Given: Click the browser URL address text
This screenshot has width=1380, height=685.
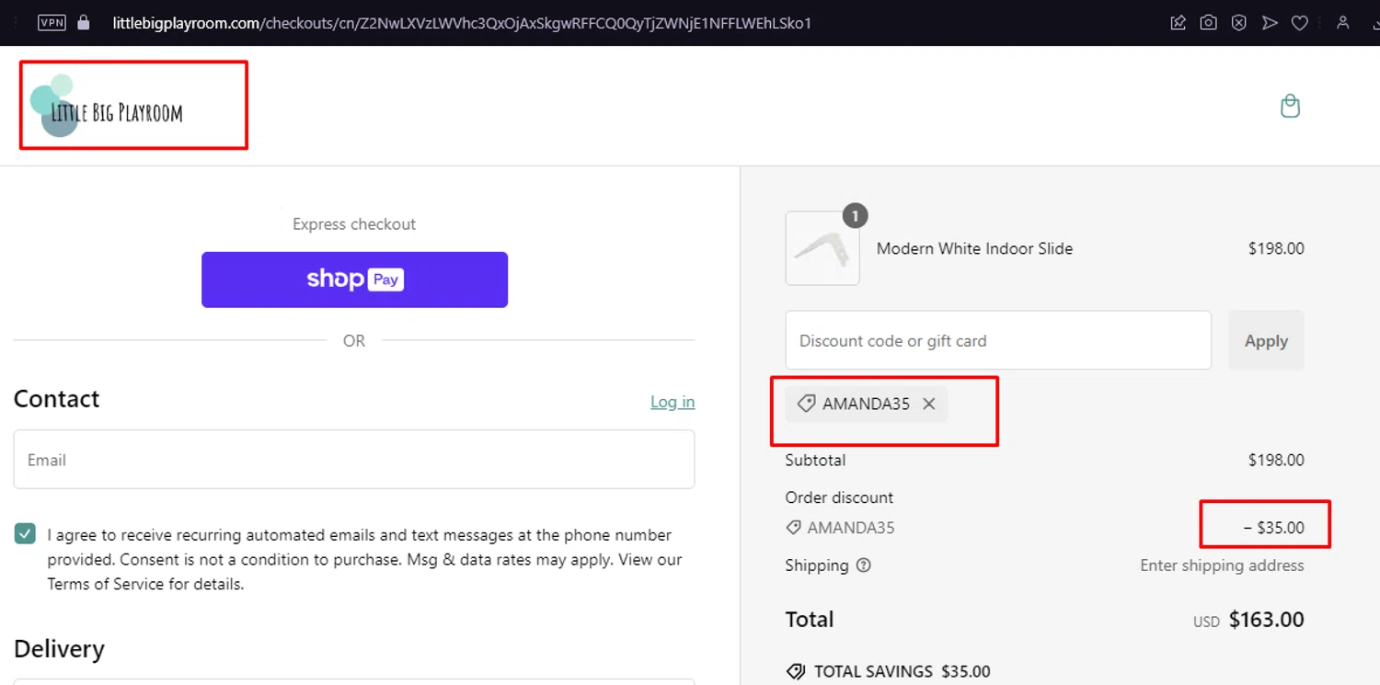Looking at the screenshot, I should point(462,23).
